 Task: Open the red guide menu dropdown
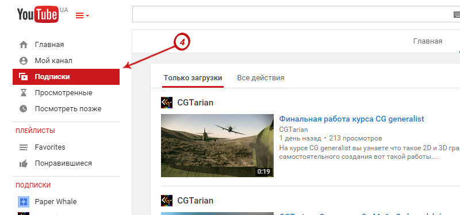[x=82, y=15]
